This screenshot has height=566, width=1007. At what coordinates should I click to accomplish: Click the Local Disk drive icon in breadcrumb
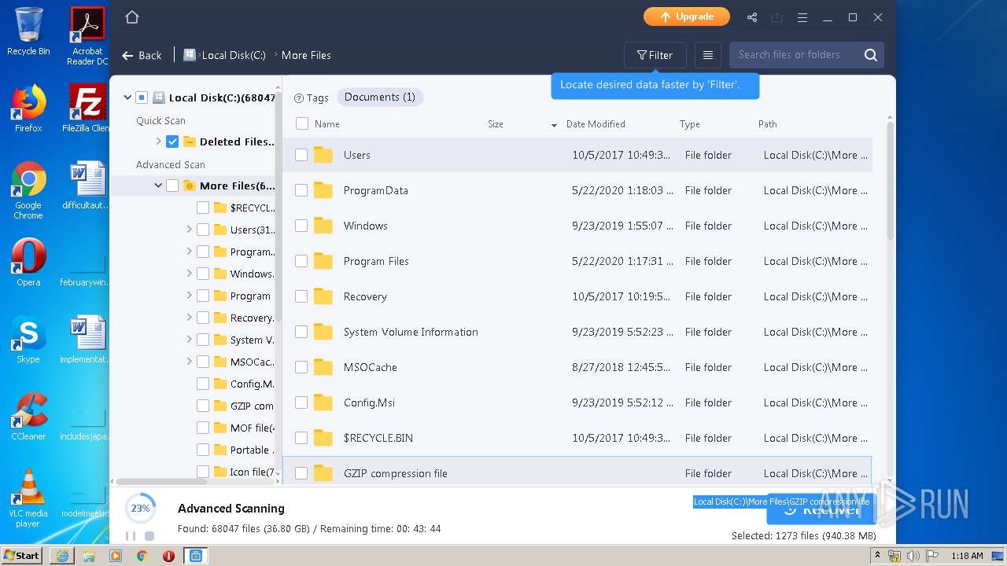[190, 55]
